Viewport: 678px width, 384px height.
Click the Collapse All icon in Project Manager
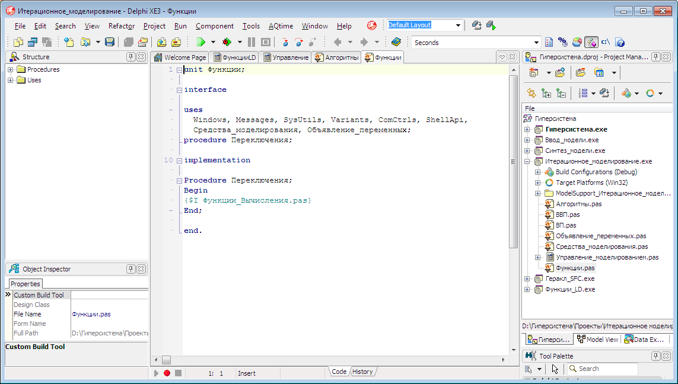point(561,93)
